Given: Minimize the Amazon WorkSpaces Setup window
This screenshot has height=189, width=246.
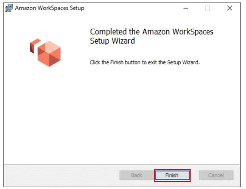Looking at the screenshot, I should coord(186,8).
